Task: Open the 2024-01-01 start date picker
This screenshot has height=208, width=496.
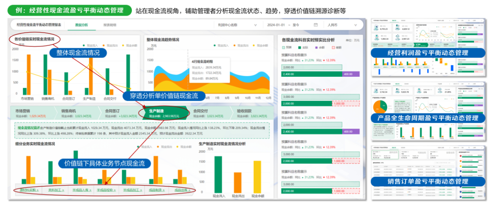Action: pyautogui.click(x=276, y=25)
